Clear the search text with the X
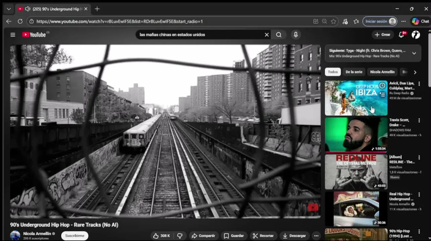 coord(267,34)
